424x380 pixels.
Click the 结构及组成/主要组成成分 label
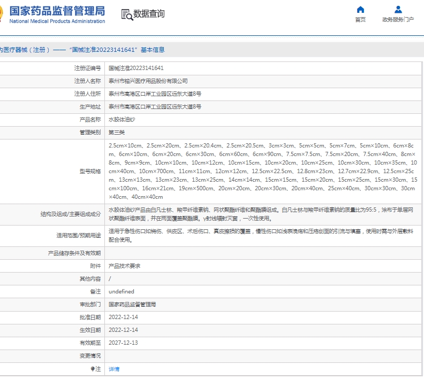pyautogui.click(x=71, y=214)
